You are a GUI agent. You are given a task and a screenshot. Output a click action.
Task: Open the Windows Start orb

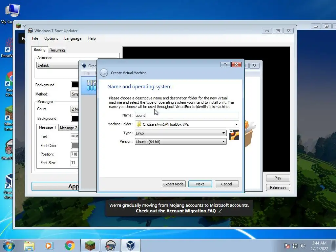(x=9, y=245)
